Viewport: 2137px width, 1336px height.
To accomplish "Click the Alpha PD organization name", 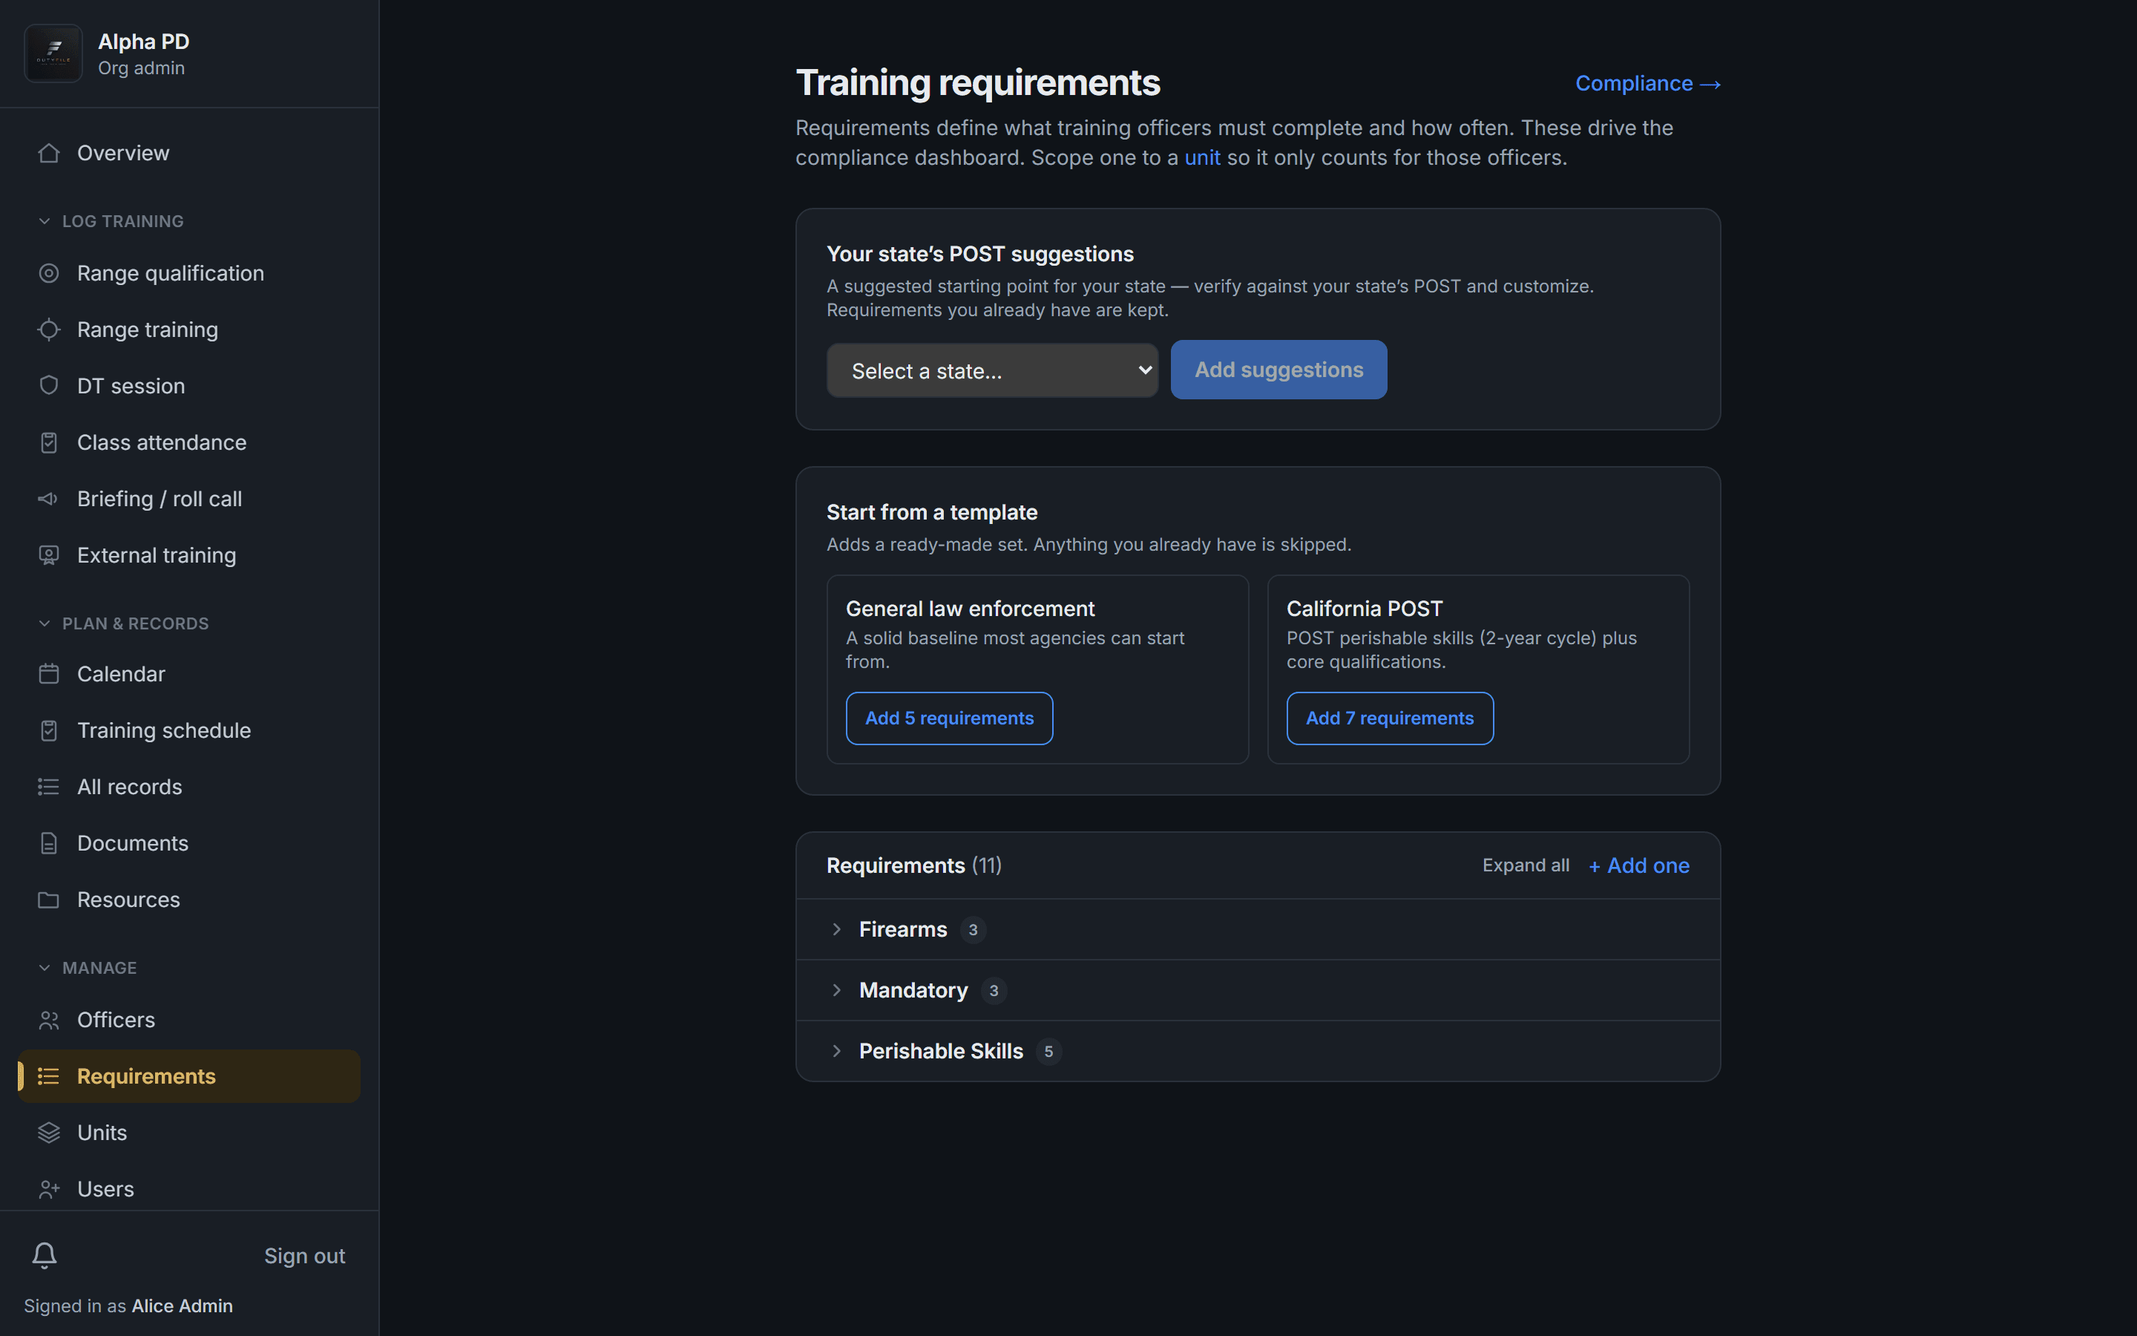I will (x=144, y=42).
